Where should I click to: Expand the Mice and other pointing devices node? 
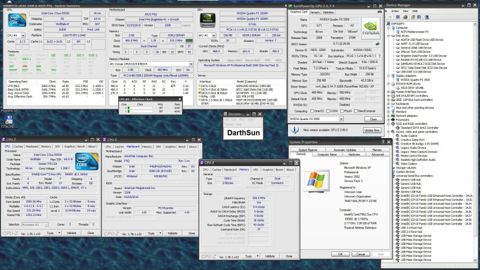pos(388,108)
